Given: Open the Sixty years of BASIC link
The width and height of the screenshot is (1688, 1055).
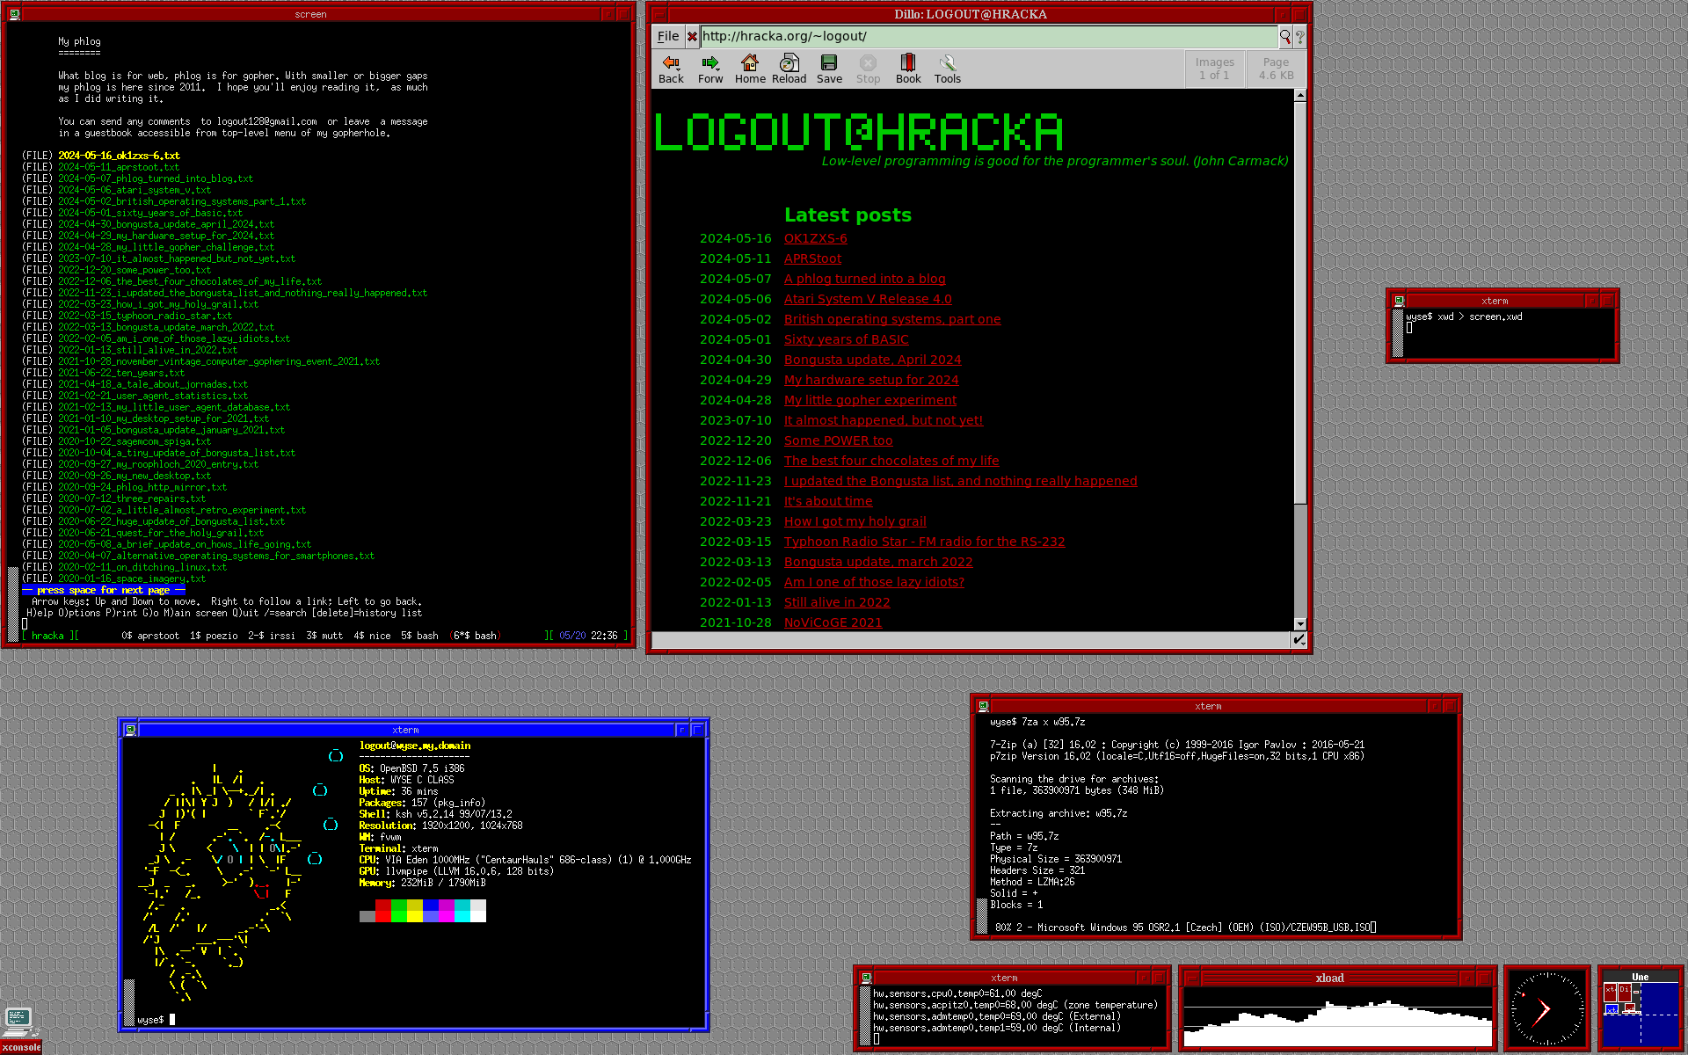Looking at the screenshot, I should point(846,339).
